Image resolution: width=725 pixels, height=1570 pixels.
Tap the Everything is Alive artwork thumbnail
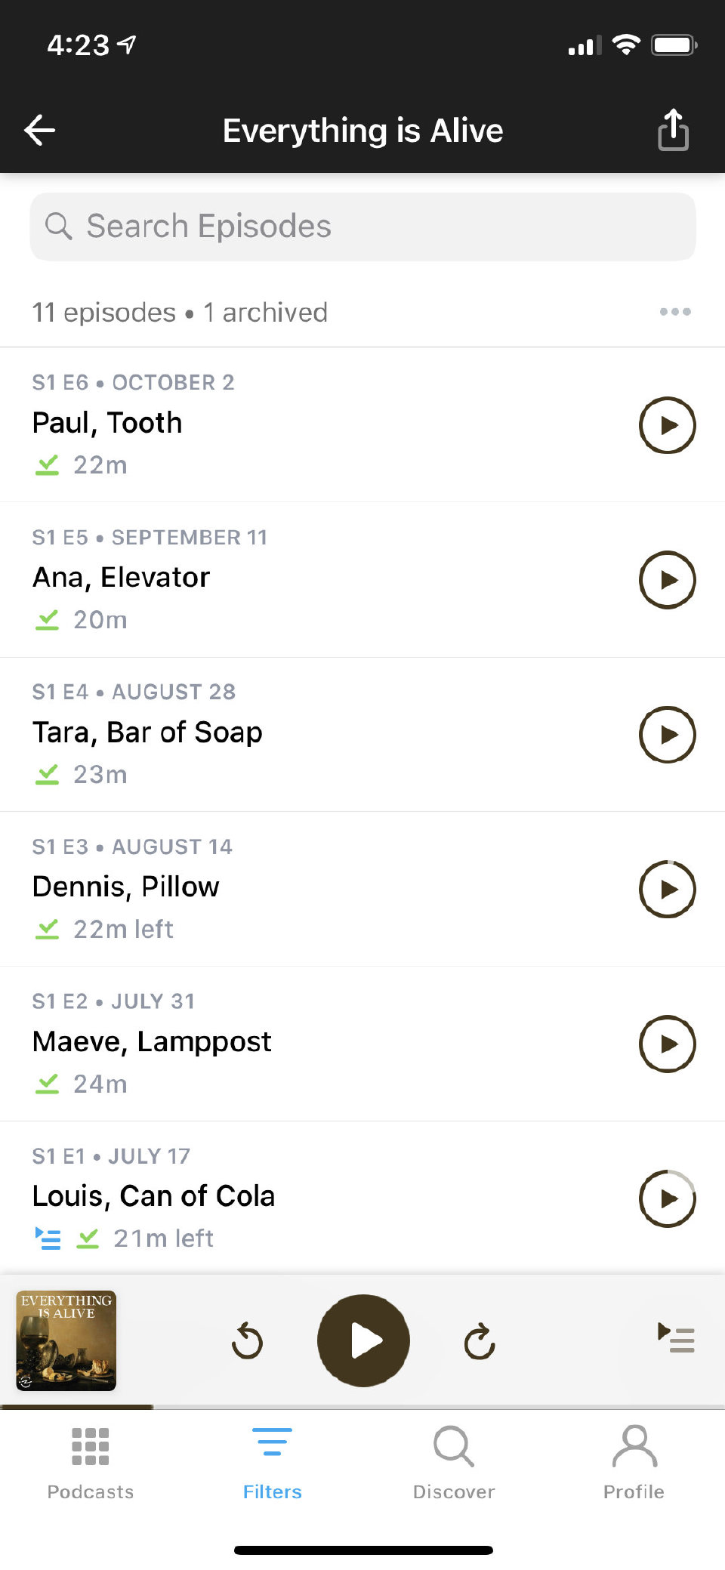pos(66,1340)
